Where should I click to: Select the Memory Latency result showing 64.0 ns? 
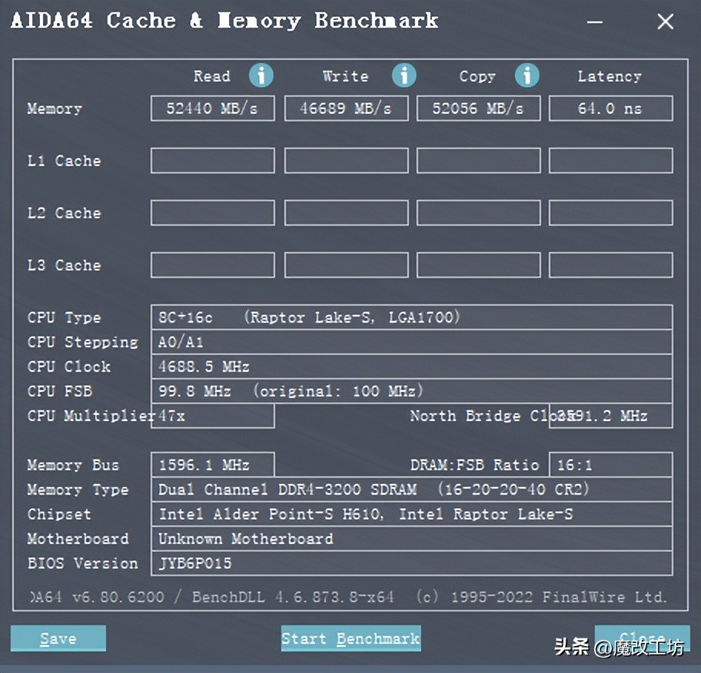coord(610,108)
